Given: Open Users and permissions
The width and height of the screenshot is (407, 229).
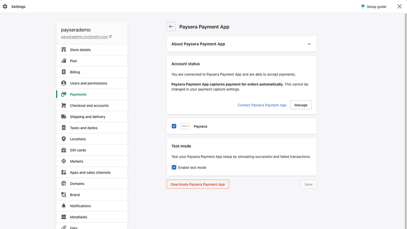Looking at the screenshot, I should pyautogui.click(x=92, y=83).
